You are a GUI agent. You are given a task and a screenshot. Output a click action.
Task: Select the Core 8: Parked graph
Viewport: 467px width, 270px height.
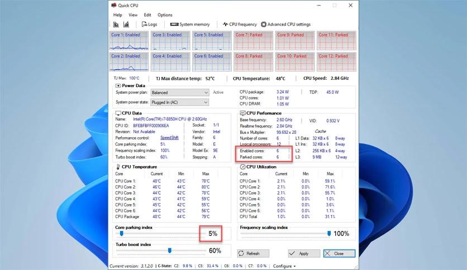253,62
